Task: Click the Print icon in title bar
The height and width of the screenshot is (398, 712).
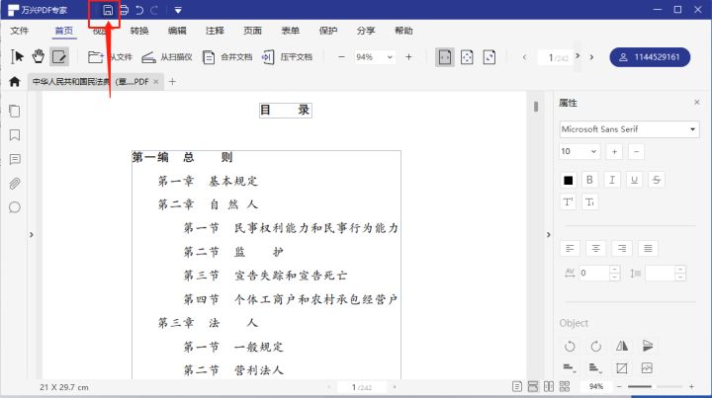Action: point(124,10)
